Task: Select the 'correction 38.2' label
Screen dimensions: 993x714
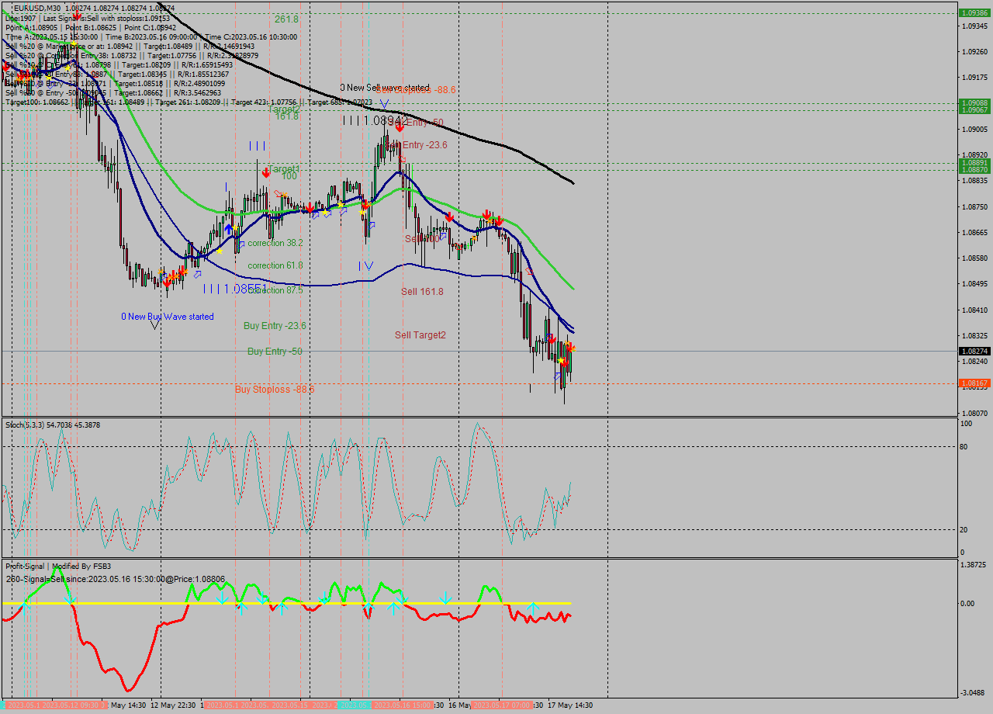Action: point(275,243)
